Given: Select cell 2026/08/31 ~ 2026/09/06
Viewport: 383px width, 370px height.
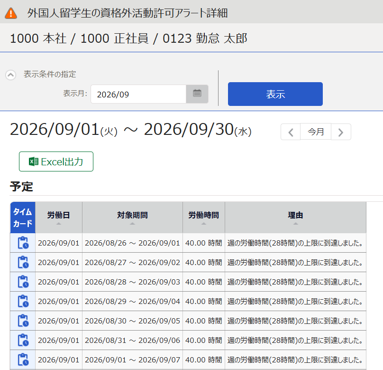Looking at the screenshot, I should tap(132, 340).
